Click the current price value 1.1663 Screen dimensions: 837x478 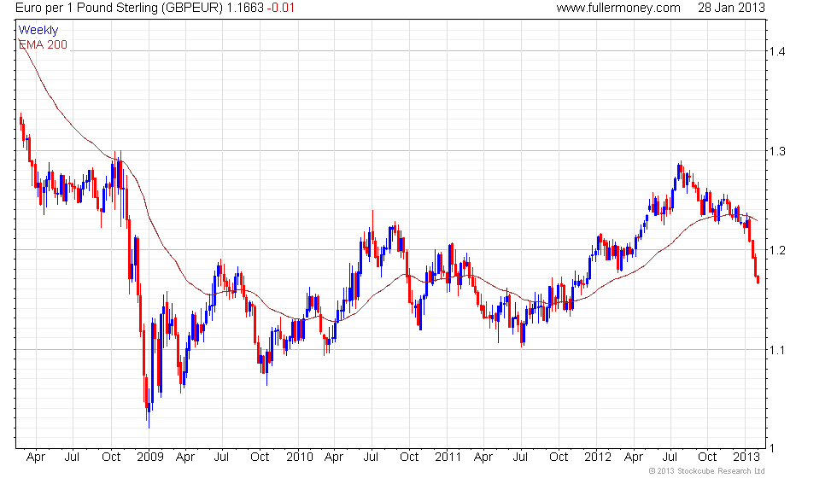pos(243,8)
